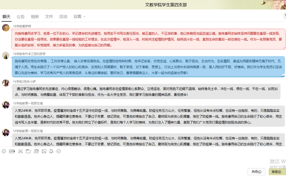Open the circled more-options icon

(59, 151)
